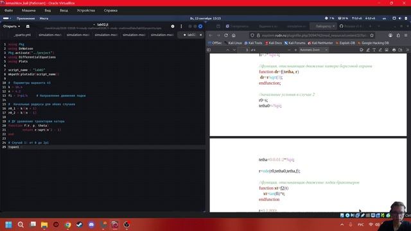Screen dimensions: 411x231
Task: Switch to the _quarto.yml tab
Action: (22, 35)
